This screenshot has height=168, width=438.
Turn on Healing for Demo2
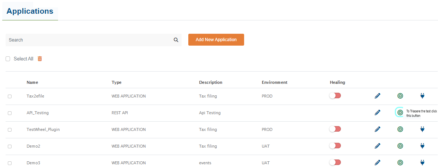point(335,146)
